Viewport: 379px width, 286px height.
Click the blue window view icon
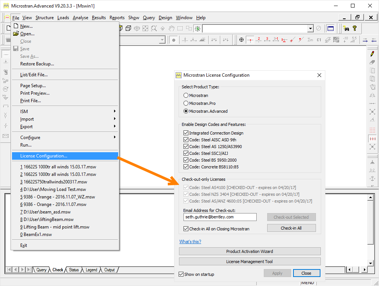(331, 29)
